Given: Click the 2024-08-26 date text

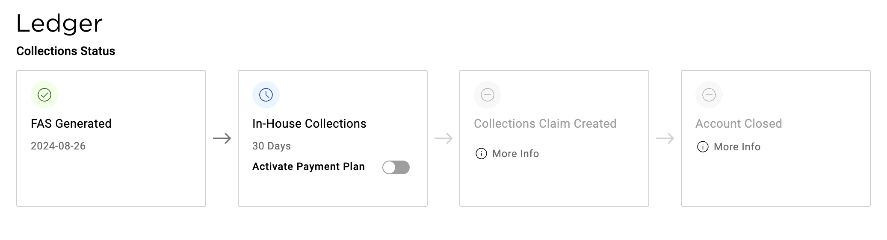Looking at the screenshot, I should click(x=58, y=146).
